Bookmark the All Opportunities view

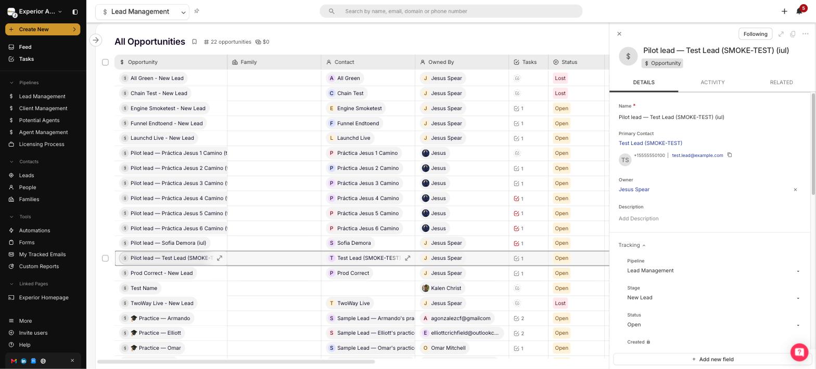coord(194,42)
